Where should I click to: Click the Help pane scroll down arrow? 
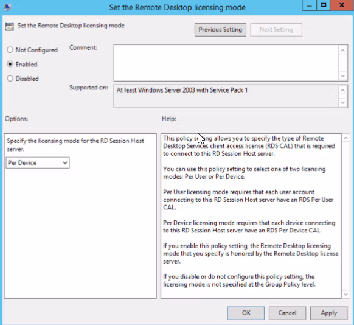345,294
